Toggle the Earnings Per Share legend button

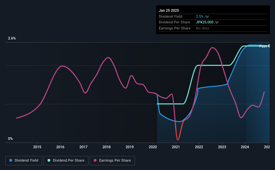click(x=112, y=161)
